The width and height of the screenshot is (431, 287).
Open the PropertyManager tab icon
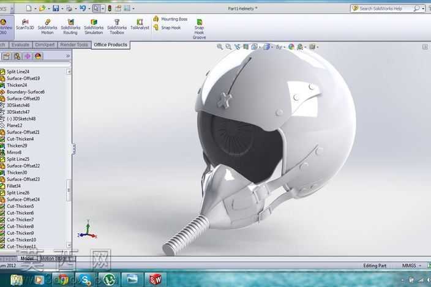pos(6,56)
